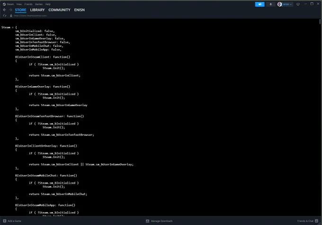Viewport: 322px width, 225px height.
Task: Switch to the COMMUNITY tab
Action: [59, 10]
